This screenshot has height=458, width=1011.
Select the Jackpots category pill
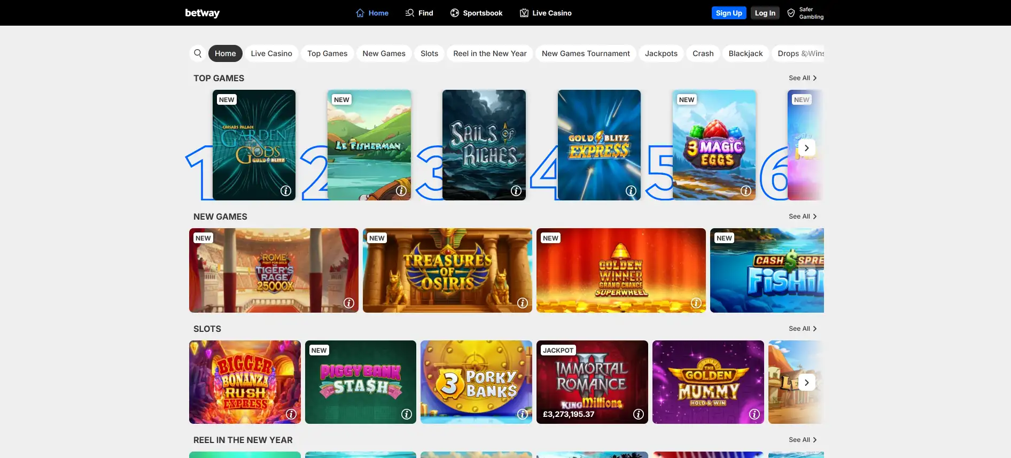(661, 53)
